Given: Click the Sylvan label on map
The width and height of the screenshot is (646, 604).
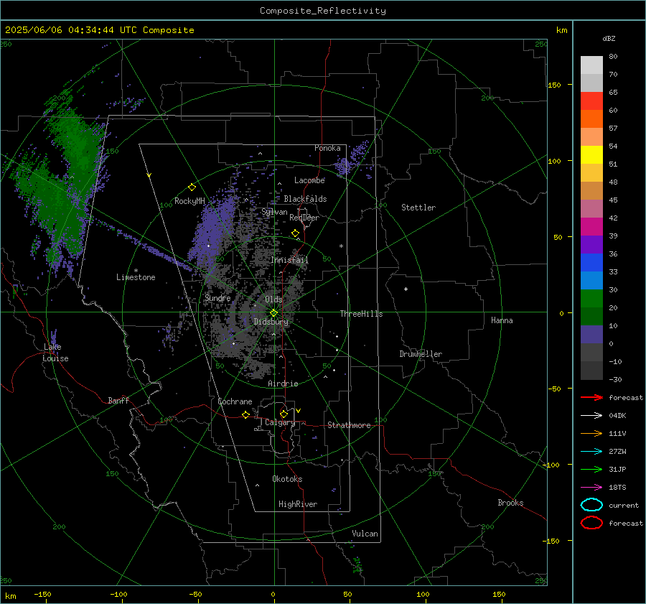Looking at the screenshot, I should [x=274, y=212].
